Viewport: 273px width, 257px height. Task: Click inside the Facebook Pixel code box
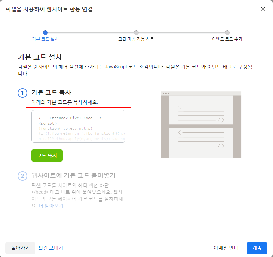point(78,126)
